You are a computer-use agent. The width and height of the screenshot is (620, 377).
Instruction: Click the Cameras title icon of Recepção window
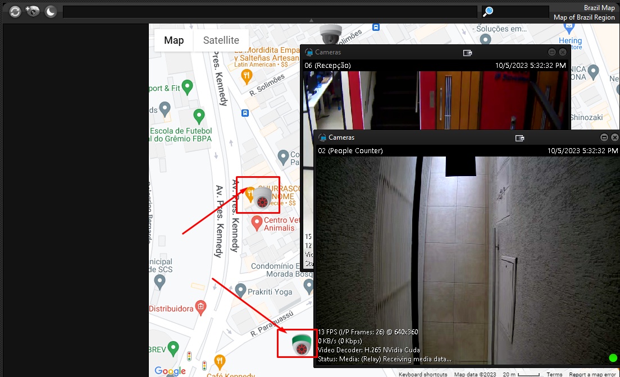(x=309, y=52)
